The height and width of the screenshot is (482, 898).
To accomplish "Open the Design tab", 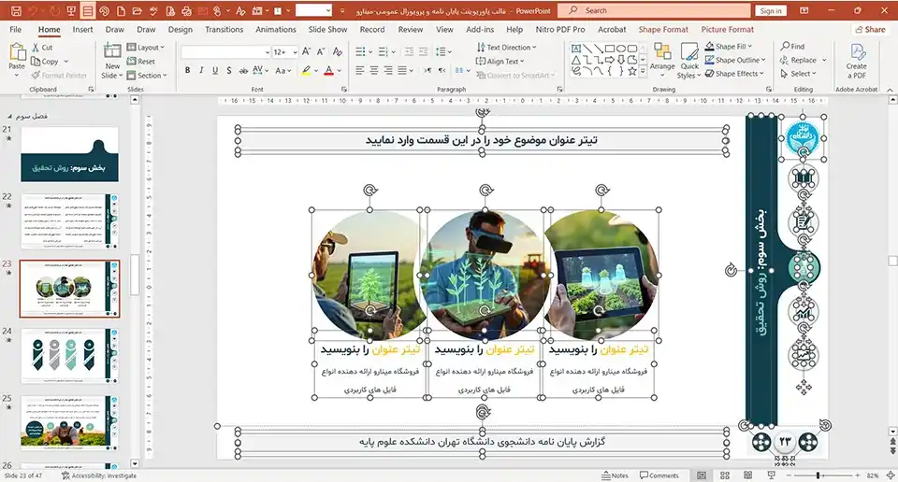I will click(x=180, y=29).
